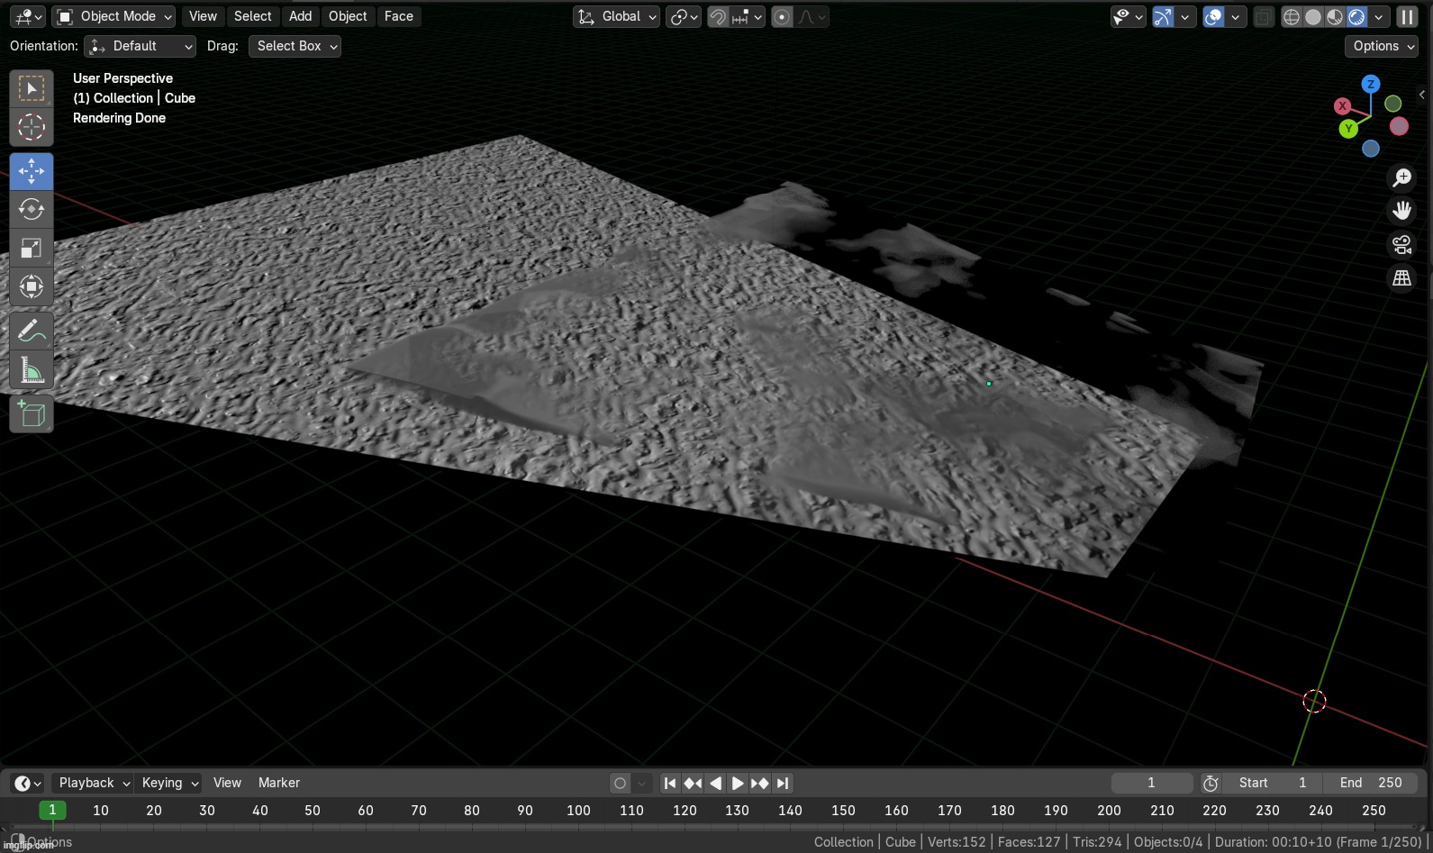Toggle snapping magnet
Screen dimensions: 1433x853
[x=718, y=17]
